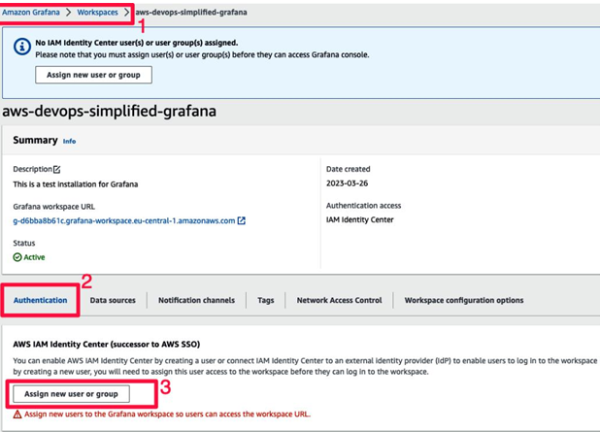Click the page title aws-devops-simplified-grafana heading
Image resolution: width=600 pixels, height=432 pixels.
[110, 111]
